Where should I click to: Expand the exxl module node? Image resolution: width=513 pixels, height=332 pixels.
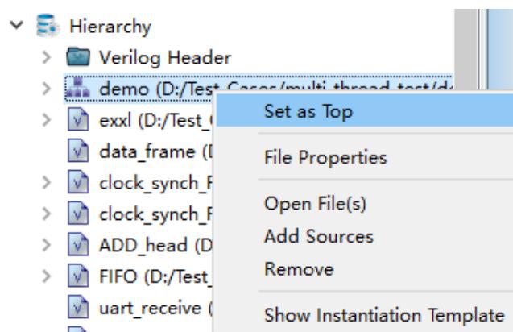tap(47, 120)
